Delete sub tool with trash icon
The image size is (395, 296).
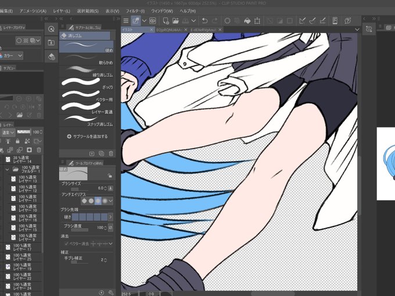pyautogui.click(x=111, y=153)
